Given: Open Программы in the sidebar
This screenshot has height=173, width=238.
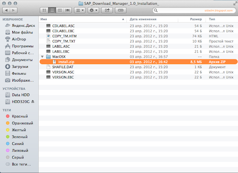Looking at the screenshot, I should [x=19, y=46].
